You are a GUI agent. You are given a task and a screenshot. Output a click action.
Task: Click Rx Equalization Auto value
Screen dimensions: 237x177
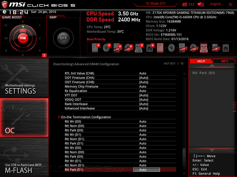(143, 91)
